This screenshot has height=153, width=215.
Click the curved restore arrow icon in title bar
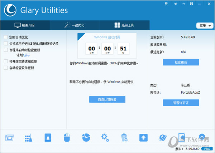(x=183, y=4)
